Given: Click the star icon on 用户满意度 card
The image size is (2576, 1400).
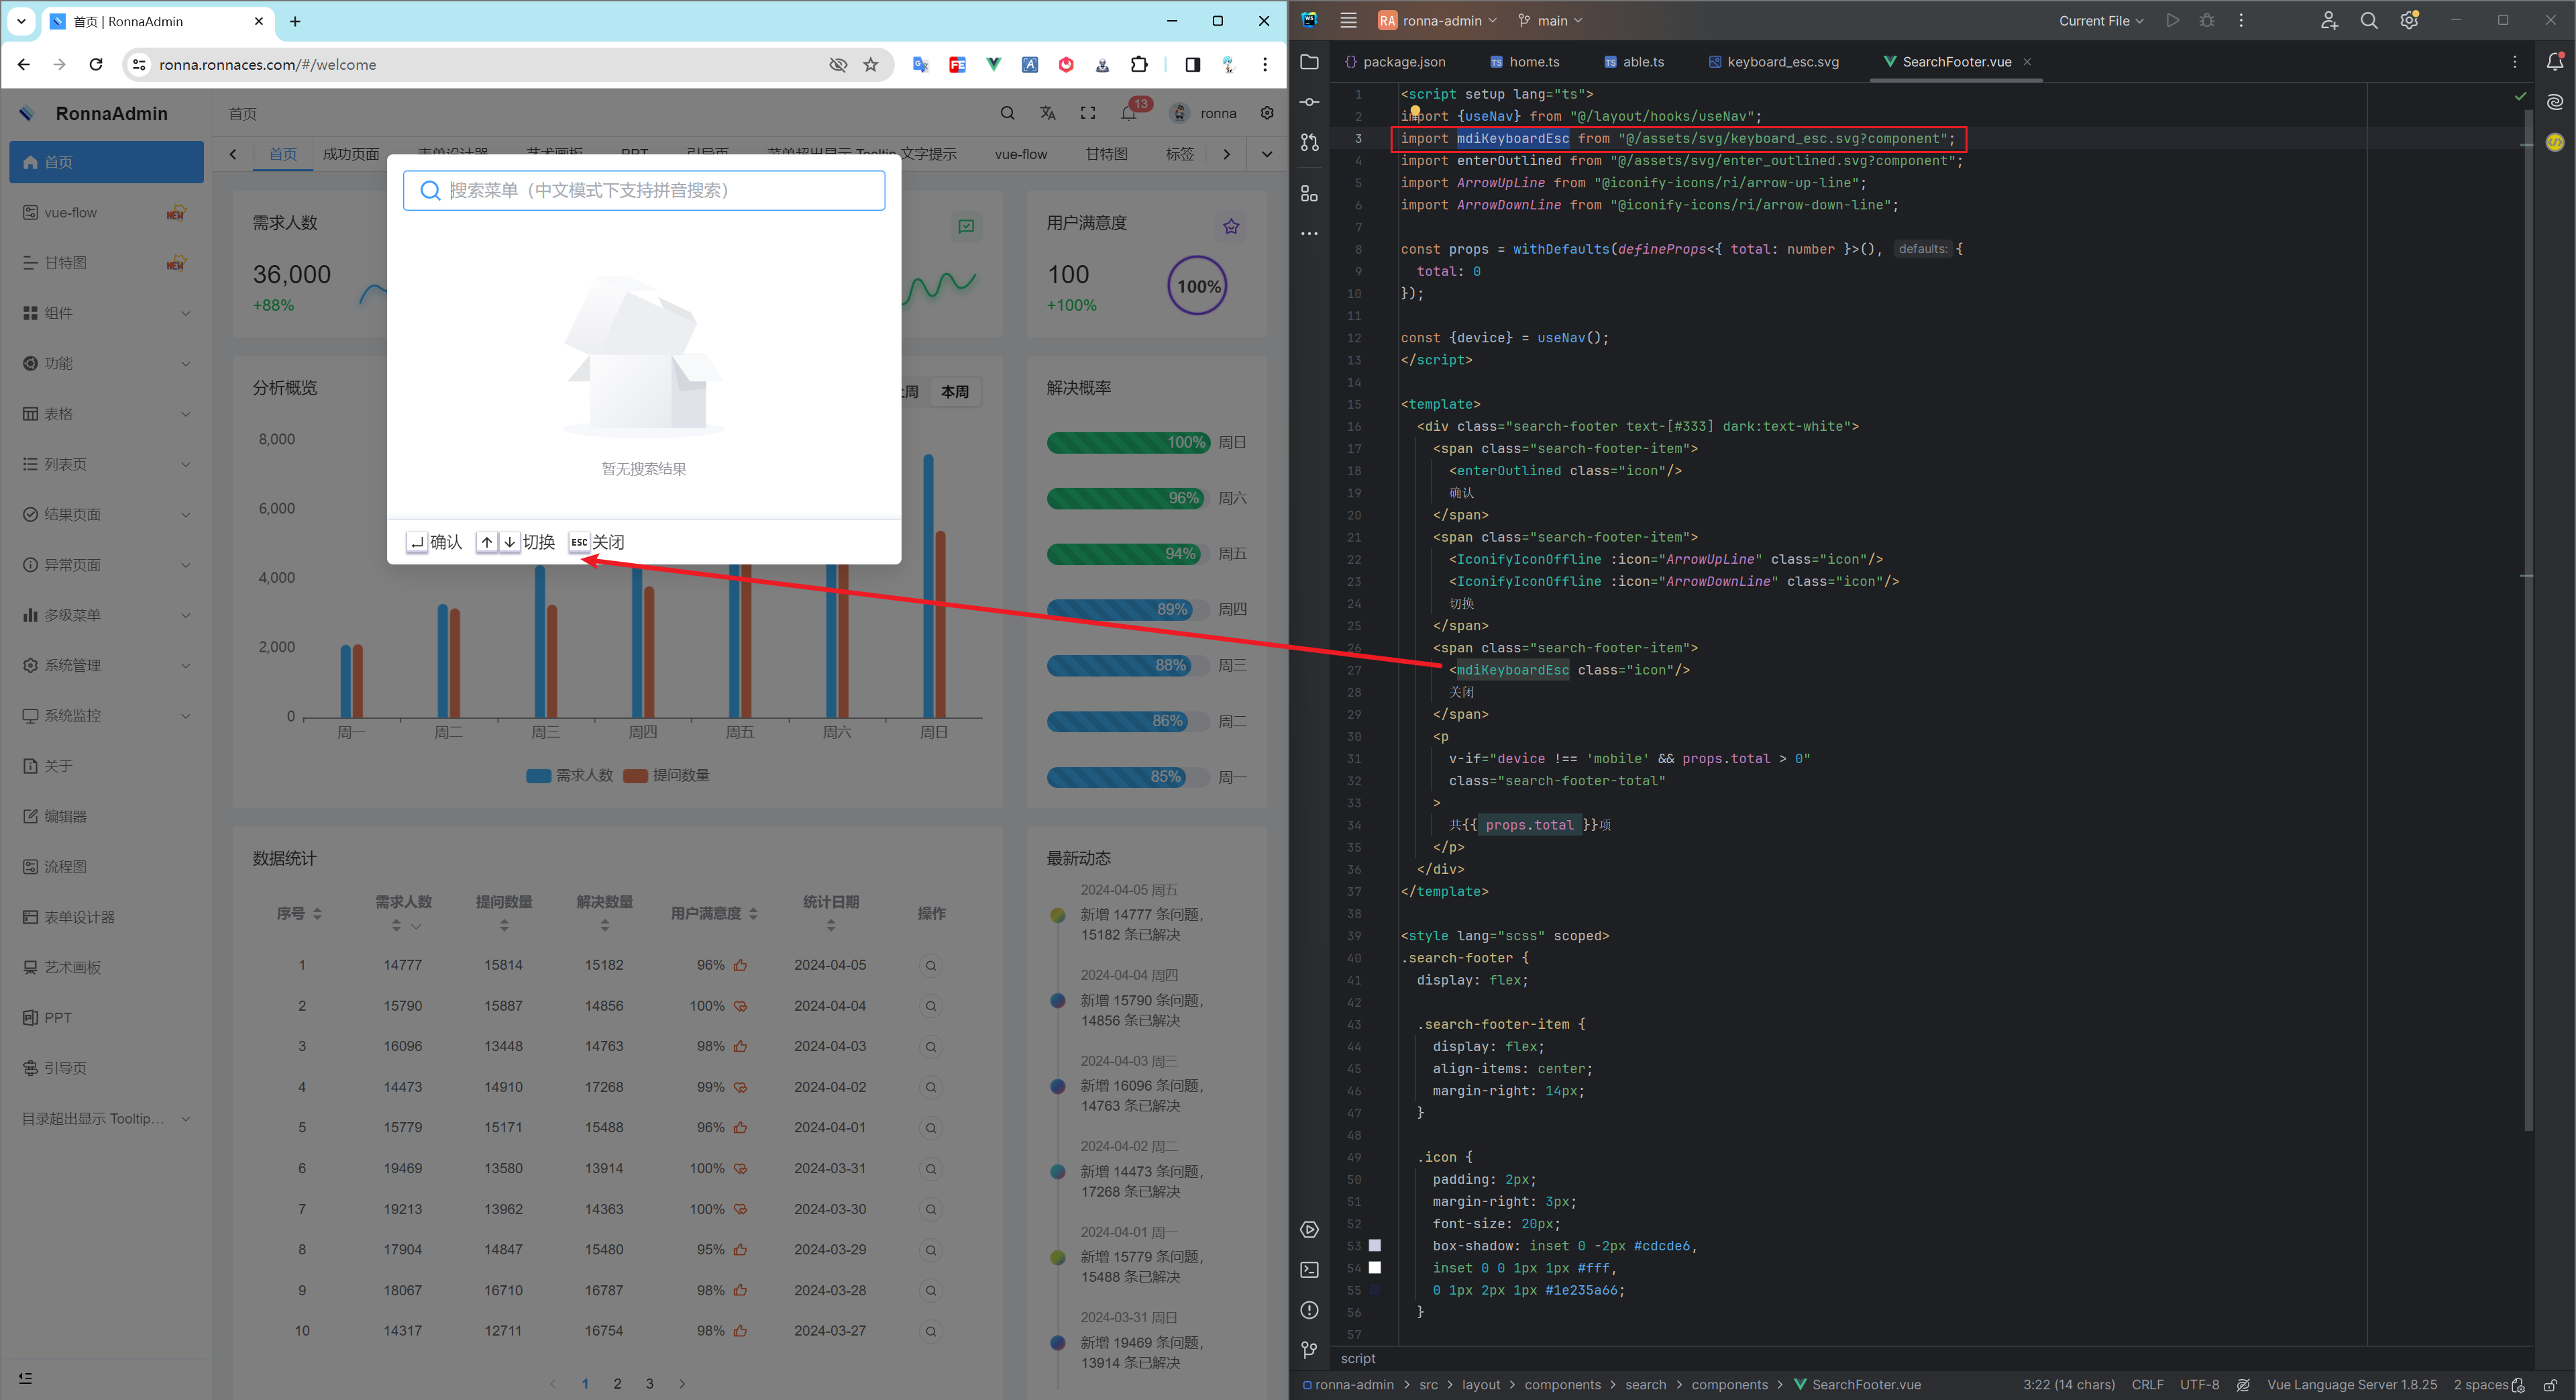Looking at the screenshot, I should tap(1231, 226).
